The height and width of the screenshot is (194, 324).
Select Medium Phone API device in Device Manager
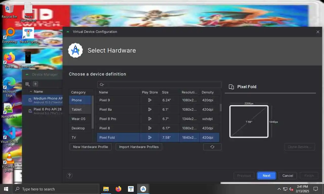point(42,100)
